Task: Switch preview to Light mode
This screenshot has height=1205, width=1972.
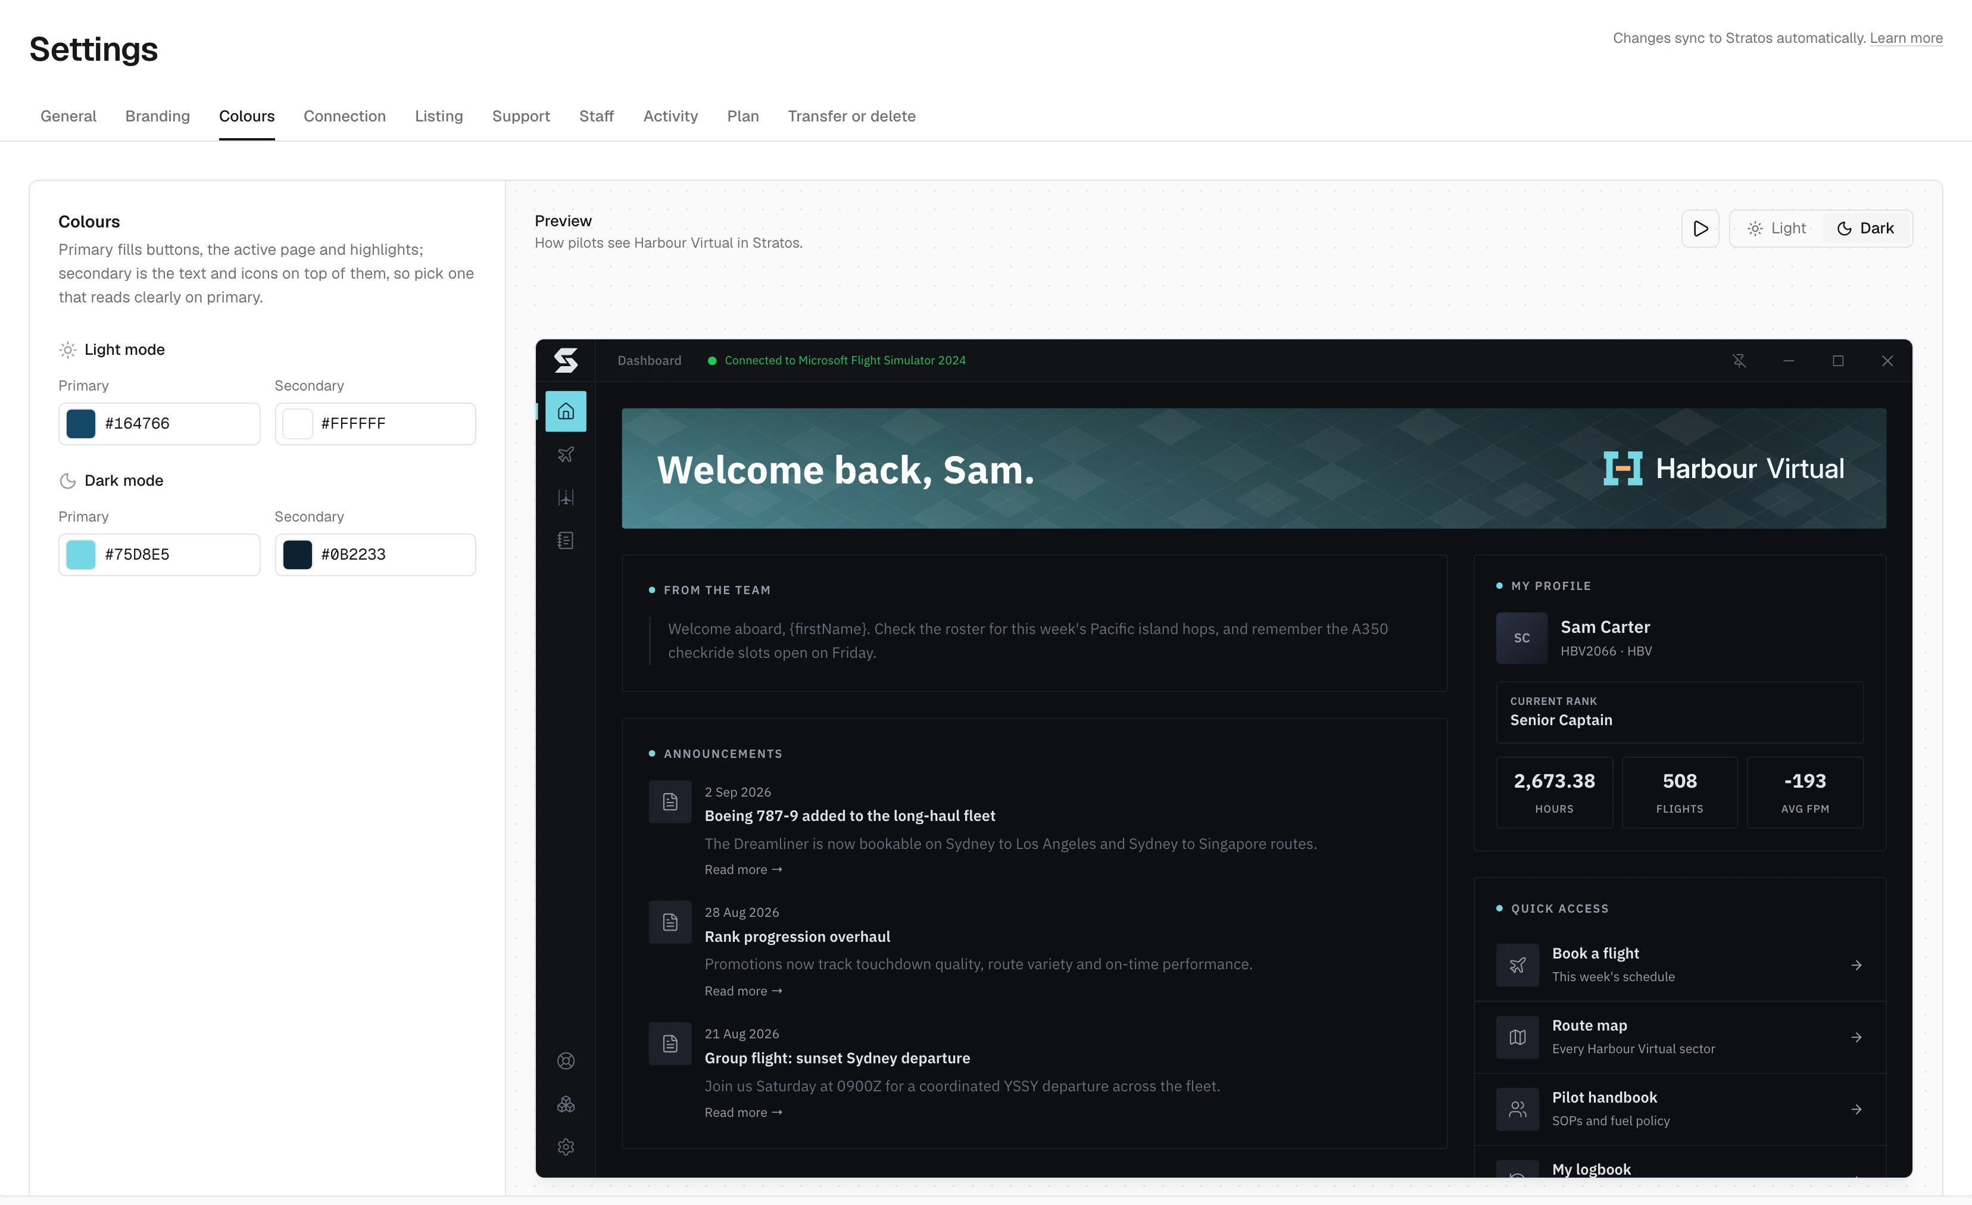Action: 1776,229
